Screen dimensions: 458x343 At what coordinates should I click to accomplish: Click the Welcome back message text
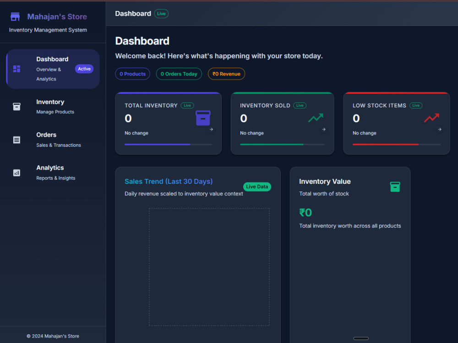[x=219, y=56]
